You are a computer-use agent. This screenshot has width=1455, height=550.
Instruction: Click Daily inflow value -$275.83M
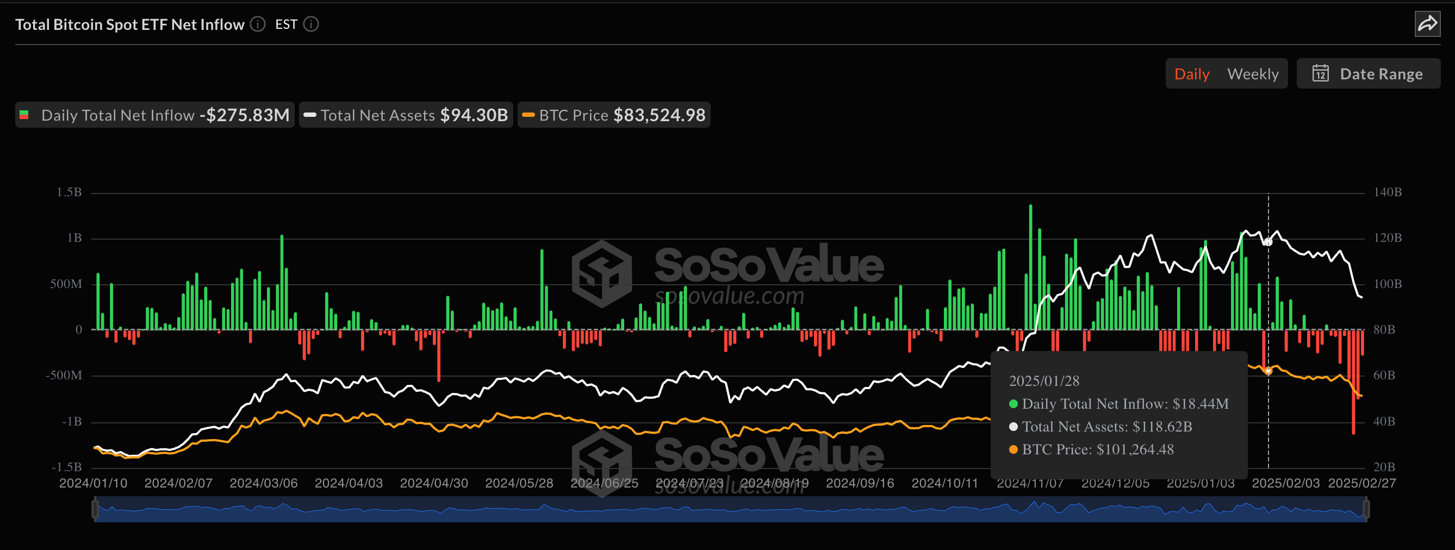point(244,115)
